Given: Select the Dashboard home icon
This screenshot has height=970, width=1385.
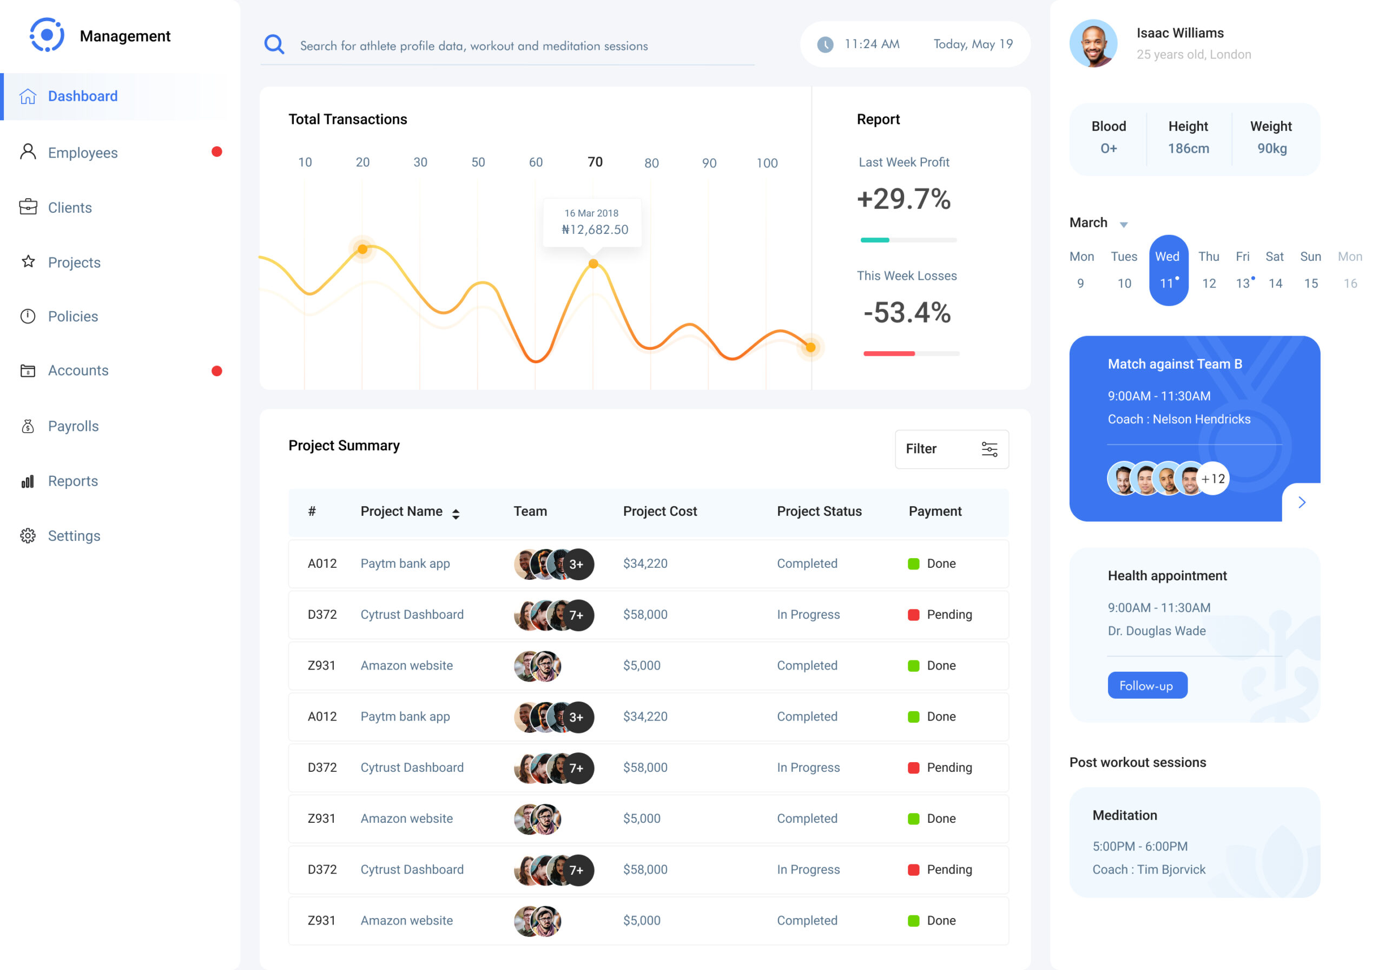Looking at the screenshot, I should [28, 95].
